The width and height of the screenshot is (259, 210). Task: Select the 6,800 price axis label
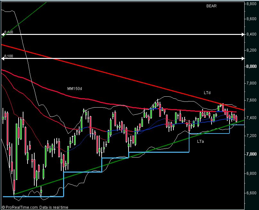(251, 174)
